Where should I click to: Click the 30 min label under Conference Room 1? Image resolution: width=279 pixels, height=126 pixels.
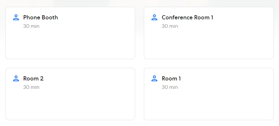click(170, 26)
